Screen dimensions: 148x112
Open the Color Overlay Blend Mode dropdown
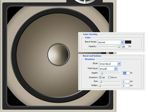(x=111, y=42)
